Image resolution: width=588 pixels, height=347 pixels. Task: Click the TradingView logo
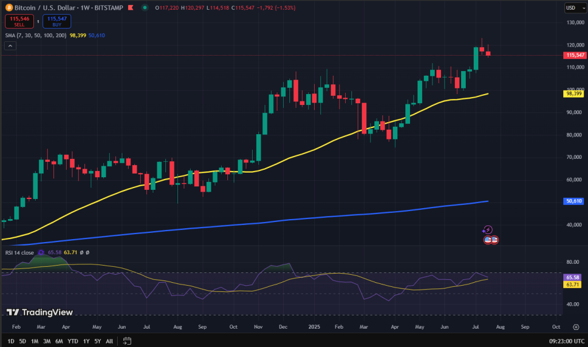pos(40,312)
